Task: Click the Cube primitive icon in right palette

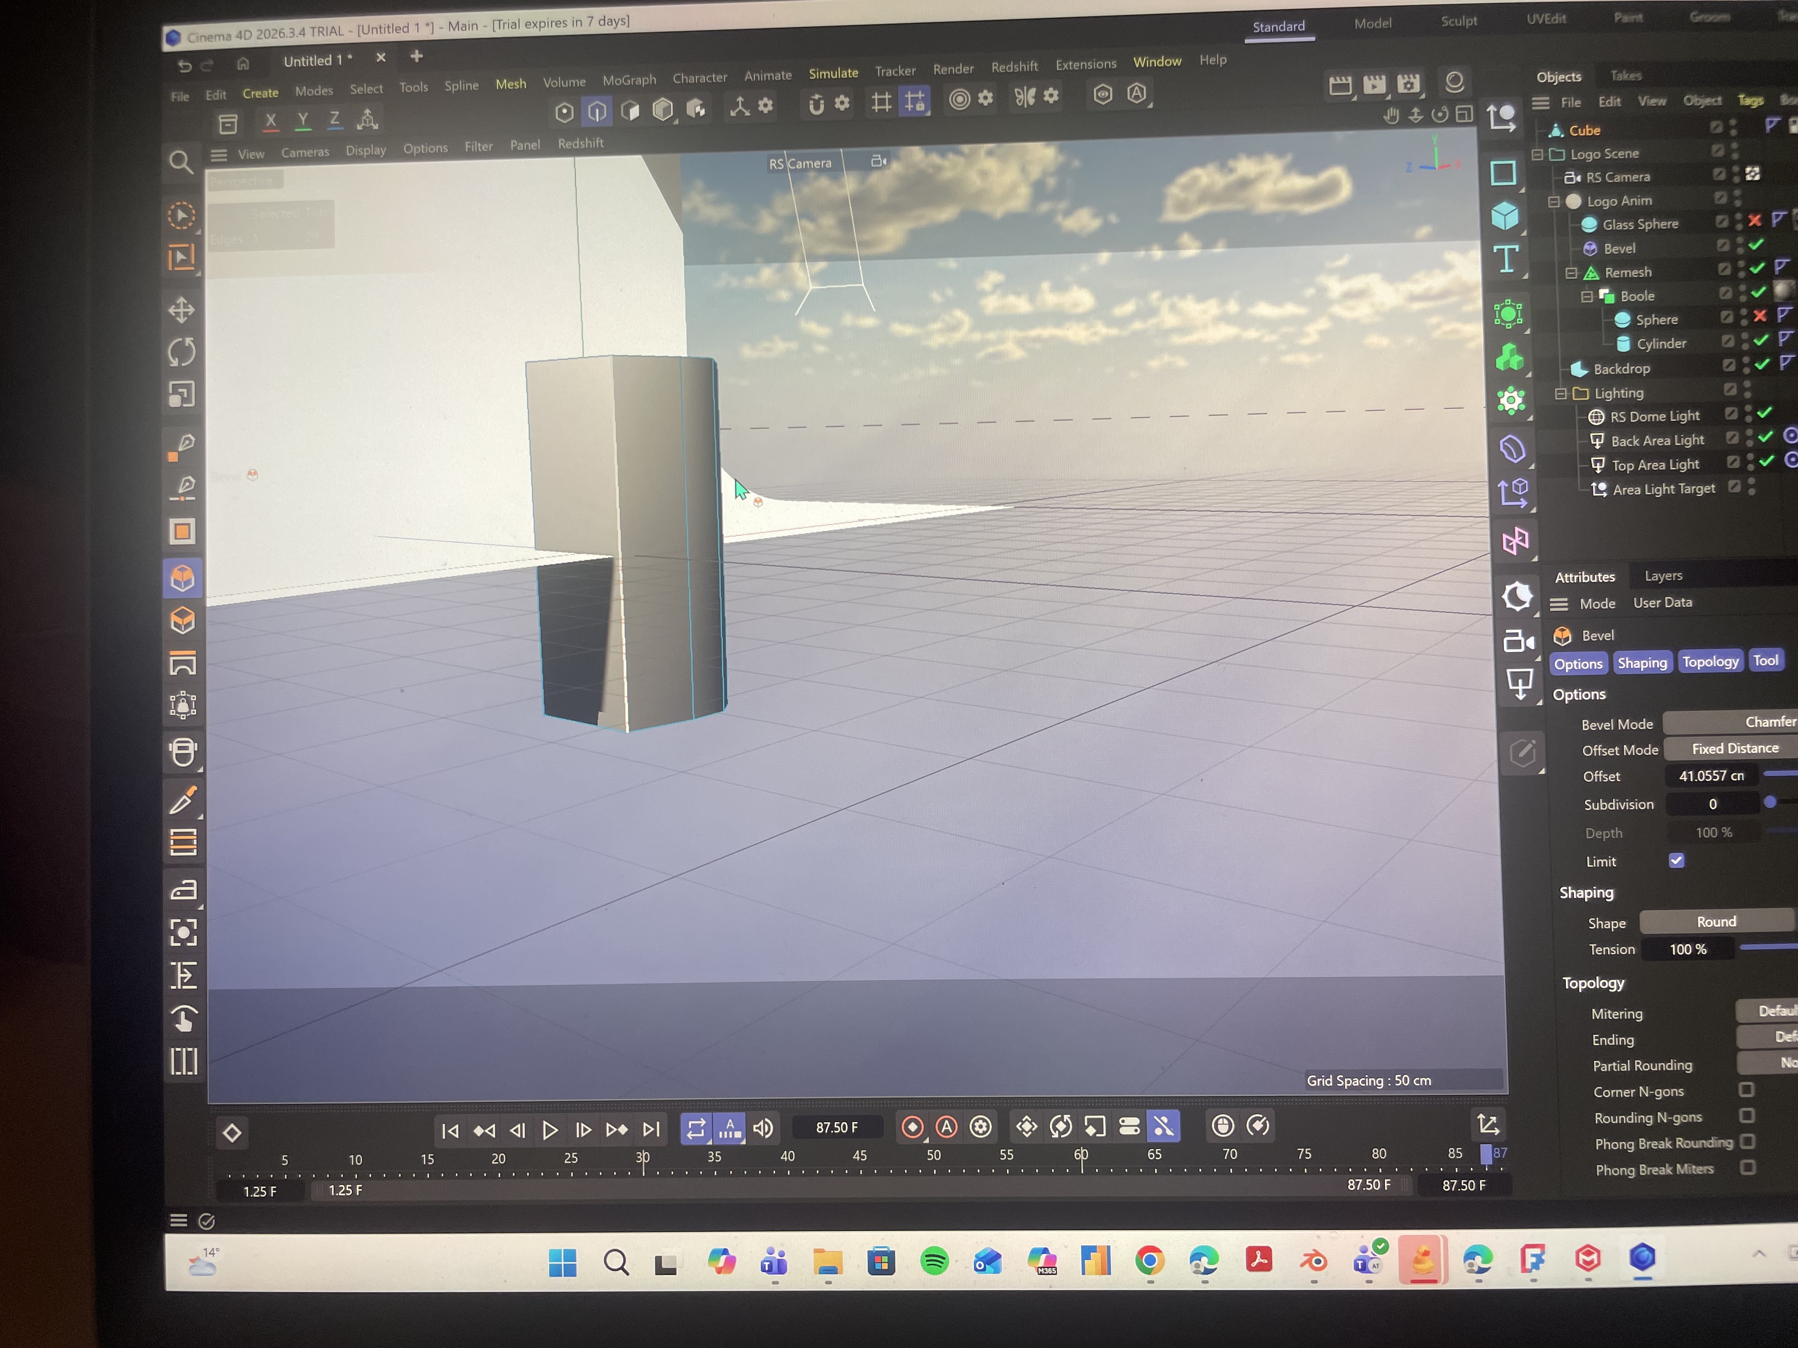Action: click(1505, 216)
